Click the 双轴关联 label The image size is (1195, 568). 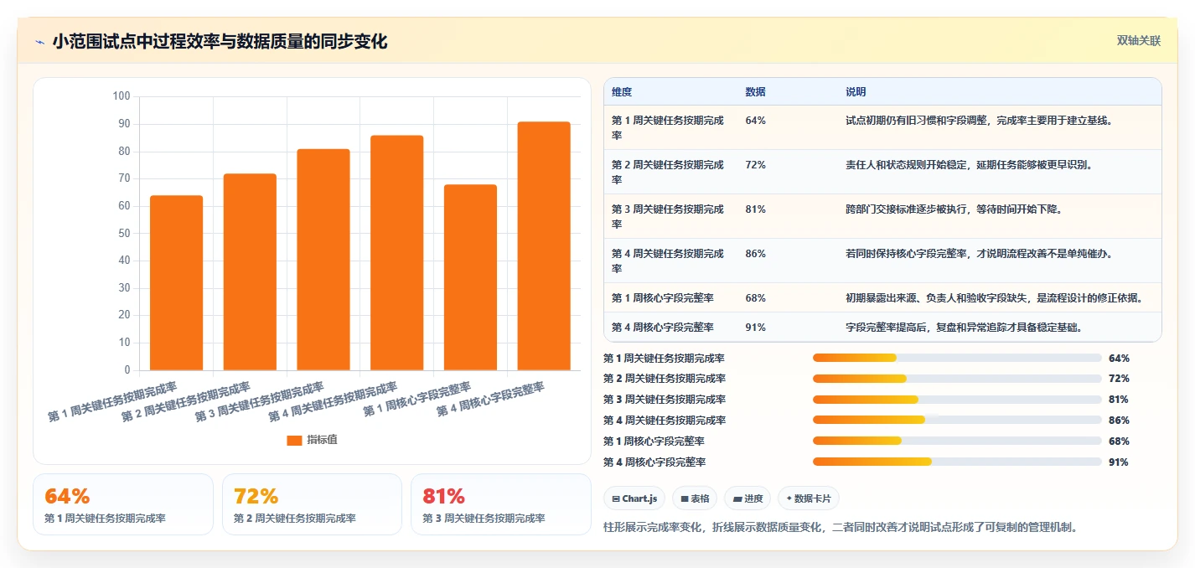[x=1139, y=40]
